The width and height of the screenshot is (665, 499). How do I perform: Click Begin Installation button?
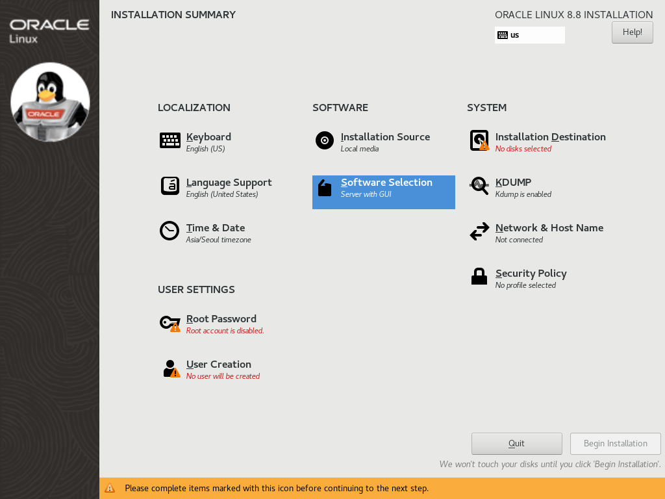[x=616, y=443]
